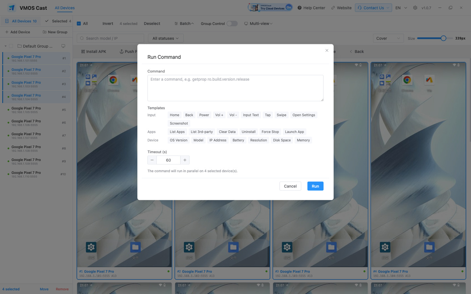The height and width of the screenshot is (294, 471).
Task: Click the search magnifier icon
Action: [82, 38]
